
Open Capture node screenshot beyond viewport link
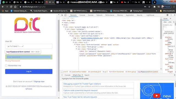(x=80, y=90)
